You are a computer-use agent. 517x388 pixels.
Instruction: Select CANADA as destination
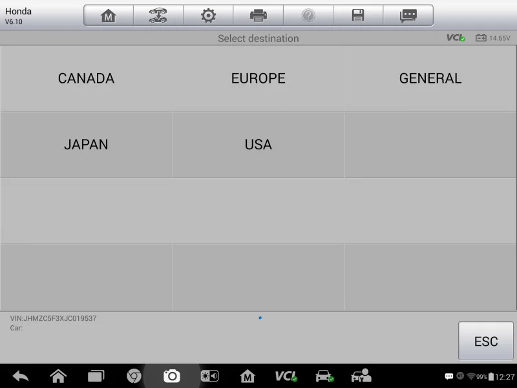86,78
